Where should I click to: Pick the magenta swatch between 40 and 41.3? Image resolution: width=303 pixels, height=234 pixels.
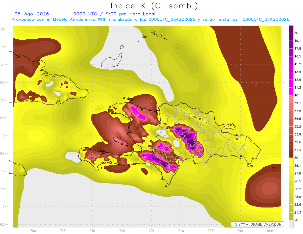(291, 91)
